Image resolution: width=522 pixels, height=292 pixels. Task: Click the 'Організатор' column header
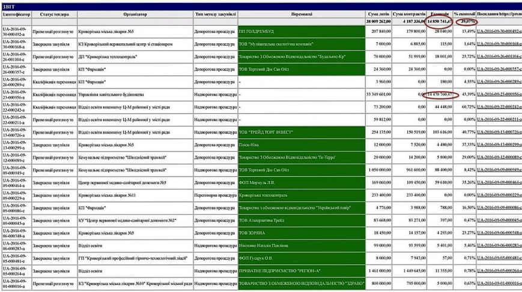click(135, 14)
